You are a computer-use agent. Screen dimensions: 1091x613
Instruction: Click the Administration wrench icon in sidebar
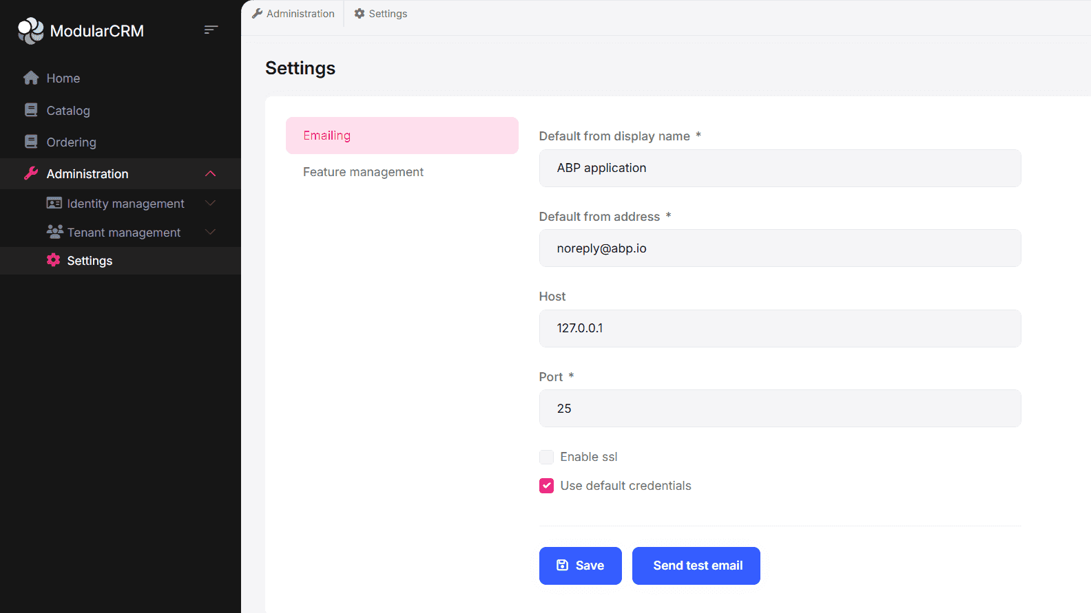pyautogui.click(x=31, y=173)
